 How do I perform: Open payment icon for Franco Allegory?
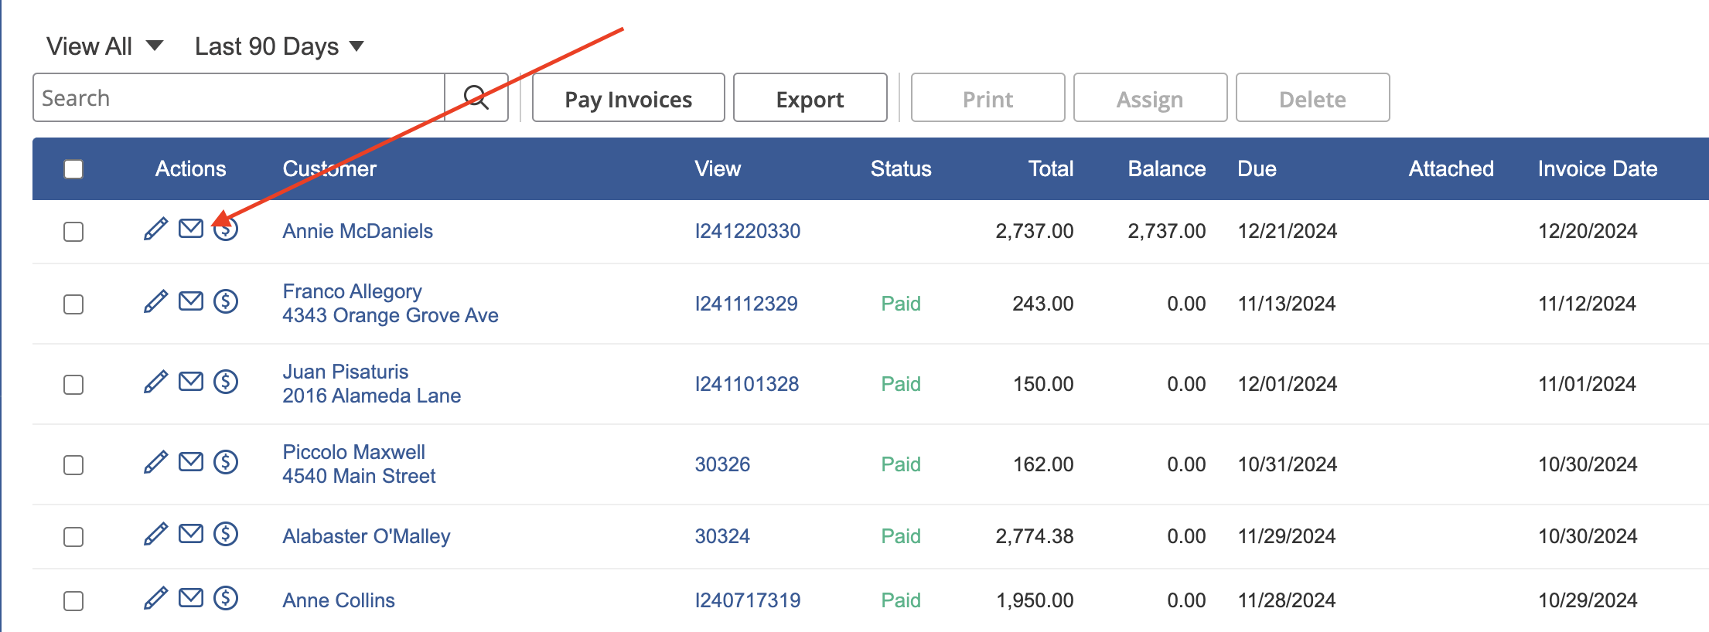(226, 301)
